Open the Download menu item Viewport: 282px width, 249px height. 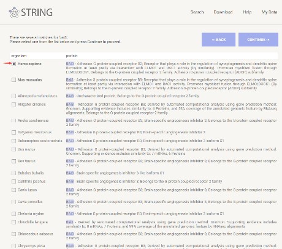pos(223,12)
